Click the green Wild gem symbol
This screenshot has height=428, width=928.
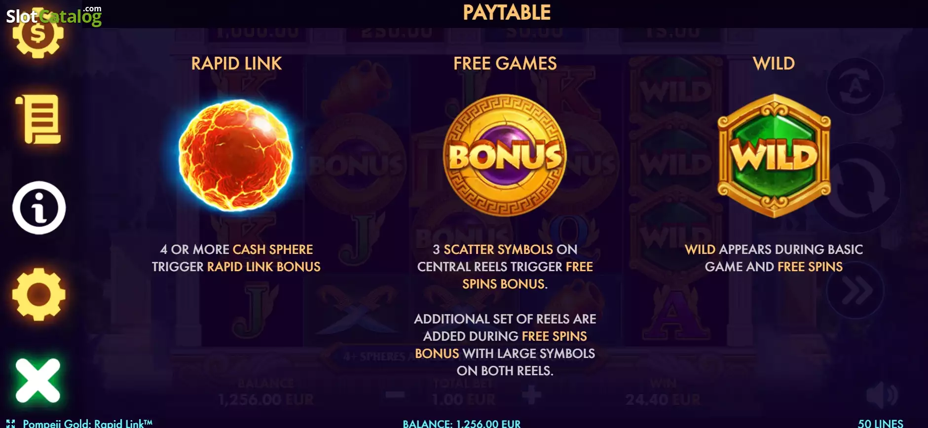[774, 155]
